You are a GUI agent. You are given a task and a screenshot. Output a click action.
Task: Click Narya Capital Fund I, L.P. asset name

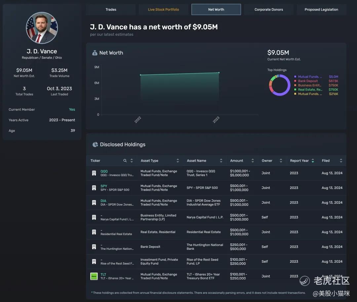[205, 217]
